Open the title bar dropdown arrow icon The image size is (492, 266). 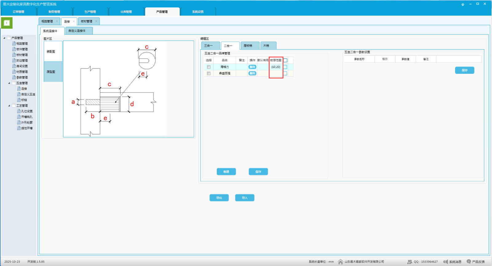coord(463,4)
